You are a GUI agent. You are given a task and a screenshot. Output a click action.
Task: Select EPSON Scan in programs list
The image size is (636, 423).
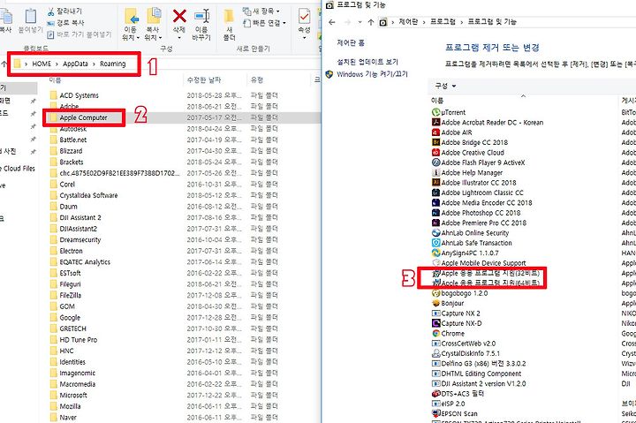pos(455,413)
